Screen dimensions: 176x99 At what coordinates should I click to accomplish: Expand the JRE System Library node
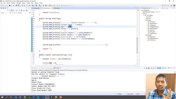(142, 12)
